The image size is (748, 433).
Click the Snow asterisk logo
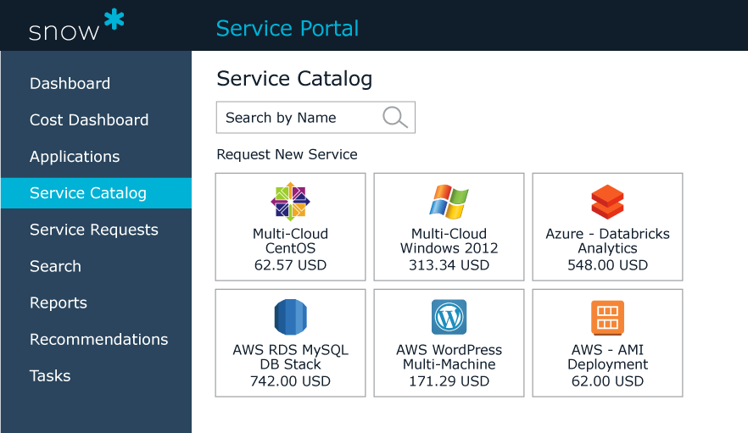tap(114, 21)
